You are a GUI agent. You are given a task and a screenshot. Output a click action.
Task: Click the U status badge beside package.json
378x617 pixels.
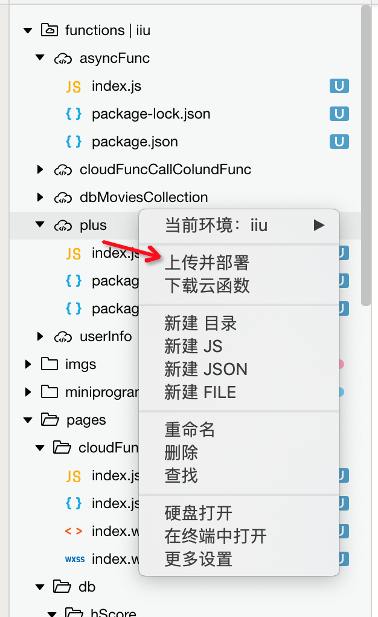point(339,142)
